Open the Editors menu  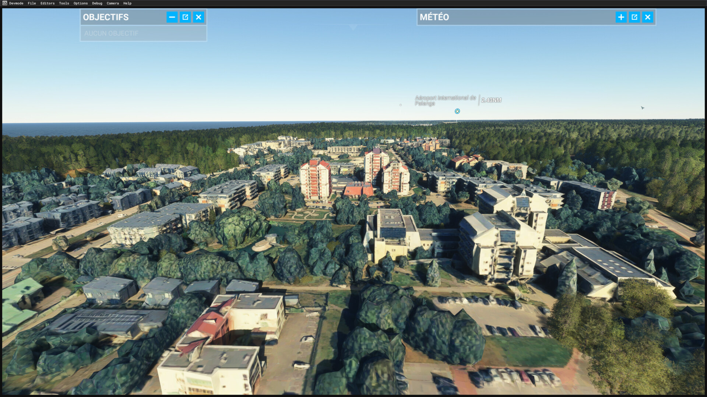point(48,3)
